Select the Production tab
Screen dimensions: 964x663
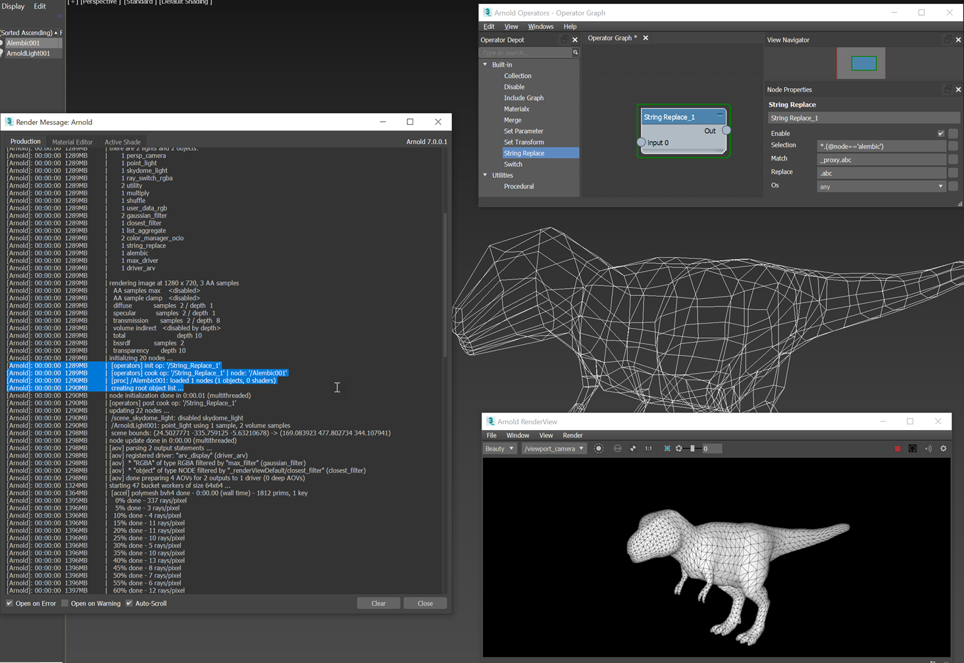click(x=26, y=141)
